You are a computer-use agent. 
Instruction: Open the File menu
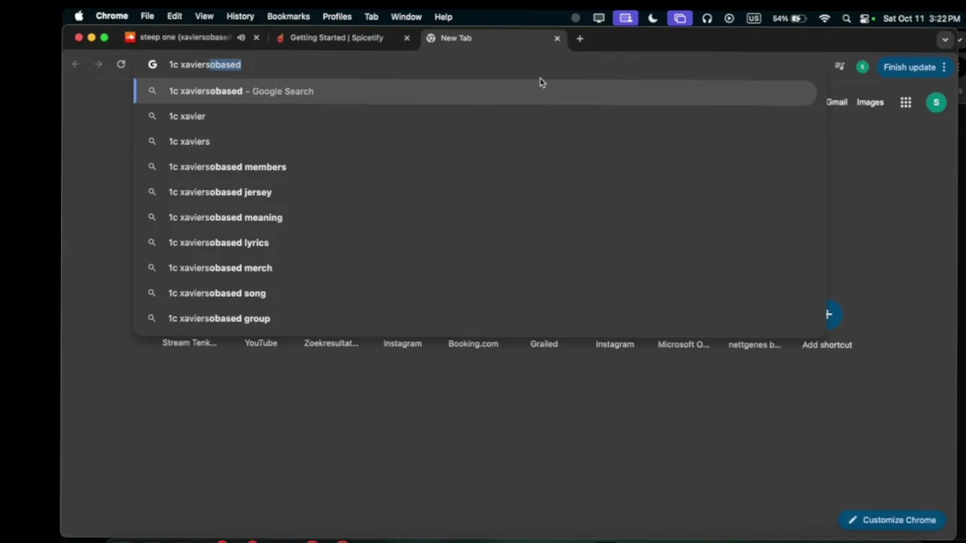click(147, 17)
